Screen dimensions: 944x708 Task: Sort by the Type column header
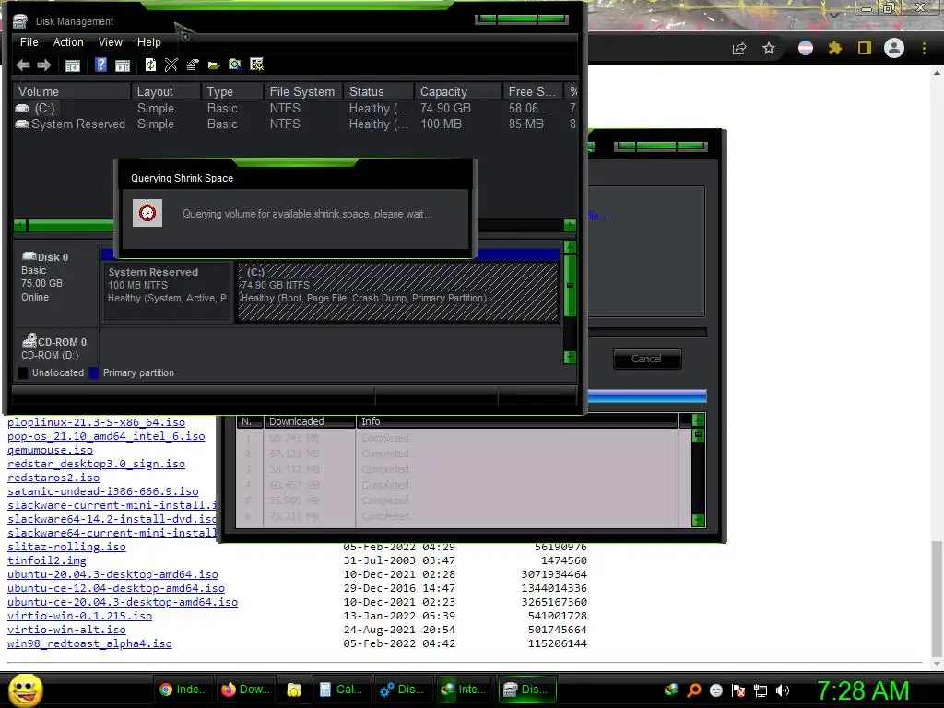click(x=232, y=91)
